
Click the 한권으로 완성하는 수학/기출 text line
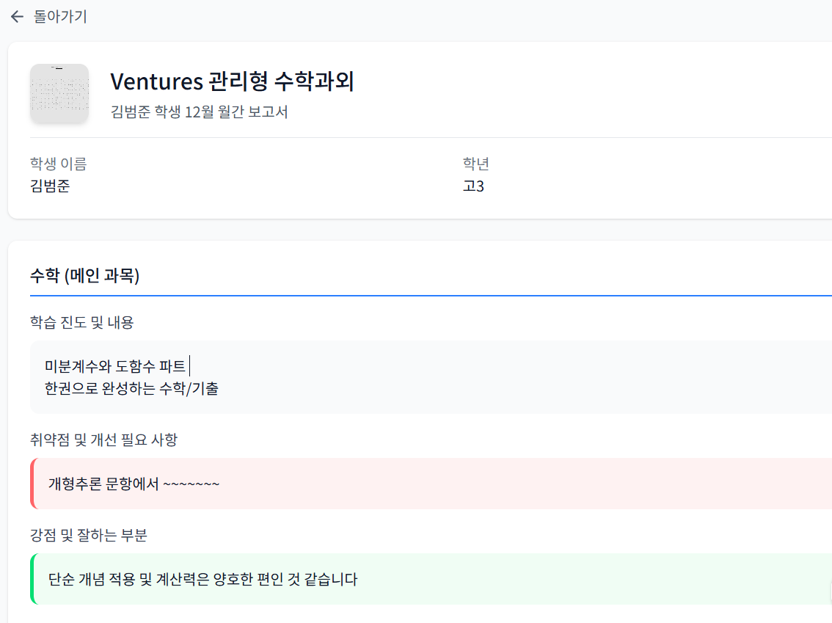coord(131,389)
